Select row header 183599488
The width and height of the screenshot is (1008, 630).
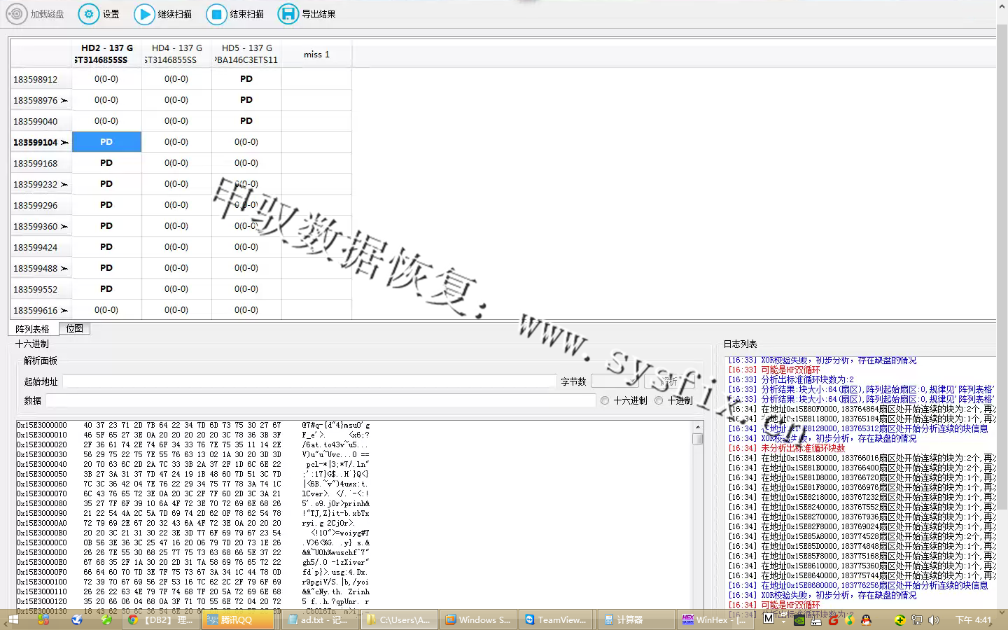[41, 268]
